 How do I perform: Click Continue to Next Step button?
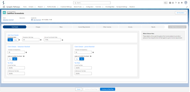click(x=108, y=89)
